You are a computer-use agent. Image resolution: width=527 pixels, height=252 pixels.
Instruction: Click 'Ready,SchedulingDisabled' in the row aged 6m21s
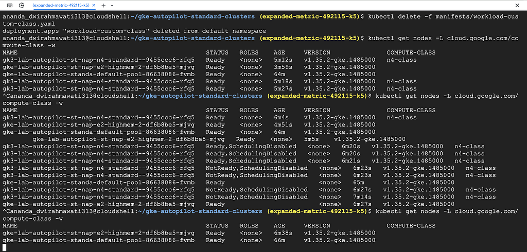[251, 161]
